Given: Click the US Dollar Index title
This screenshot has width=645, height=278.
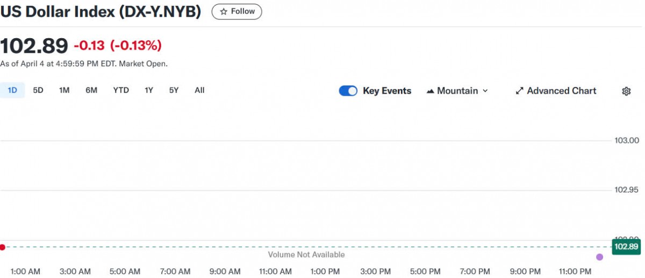Looking at the screenshot, I should tap(101, 12).
